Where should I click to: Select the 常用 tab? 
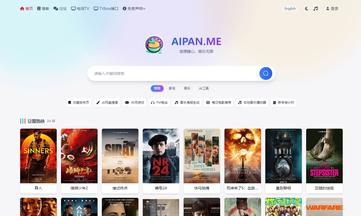pos(157,88)
